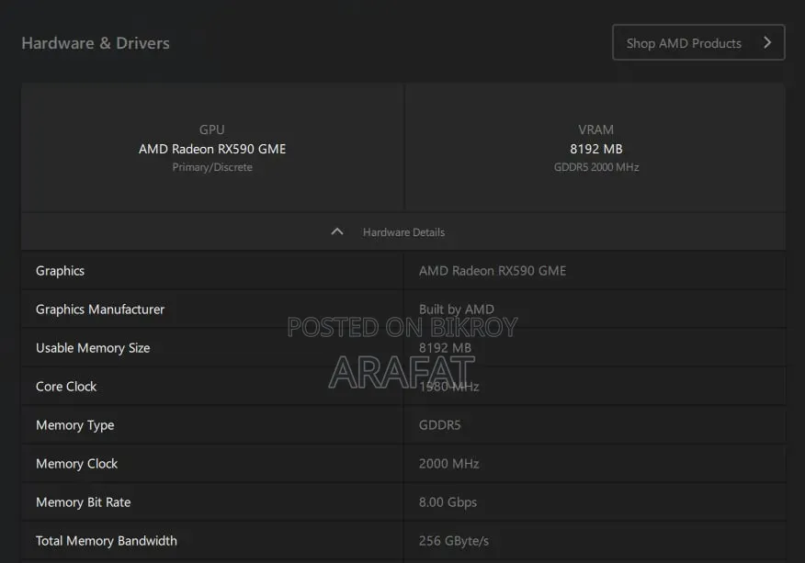Click the Memory Clock 2000 MHz value

[x=448, y=464]
